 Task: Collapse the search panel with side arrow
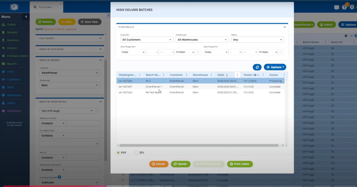click(109, 15)
